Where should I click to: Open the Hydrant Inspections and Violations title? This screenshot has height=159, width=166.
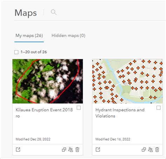tap(120, 113)
